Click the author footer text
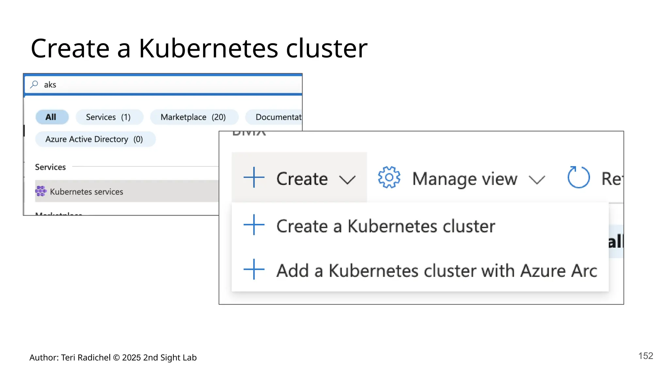The width and height of the screenshot is (669, 376). pos(113,358)
